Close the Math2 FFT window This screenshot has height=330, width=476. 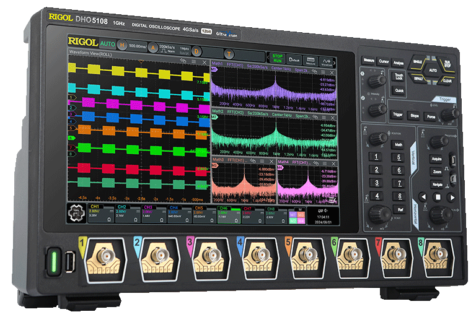coord(333,118)
